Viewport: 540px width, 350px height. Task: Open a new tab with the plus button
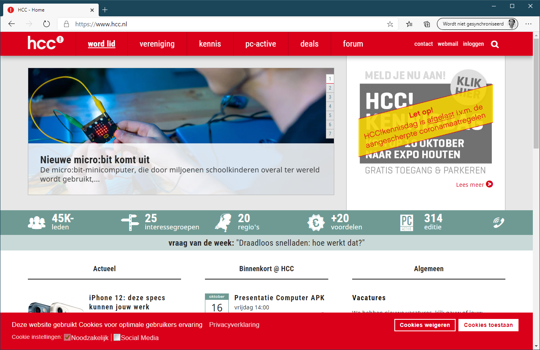point(105,10)
